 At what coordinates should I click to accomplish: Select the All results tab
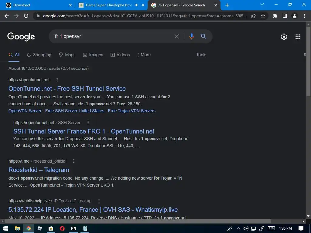[x=14, y=55]
